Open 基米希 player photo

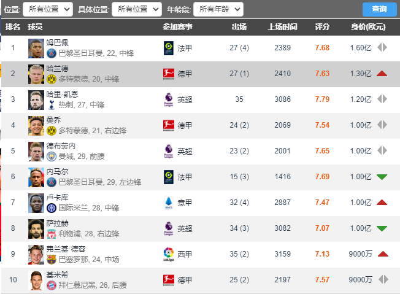36,280
